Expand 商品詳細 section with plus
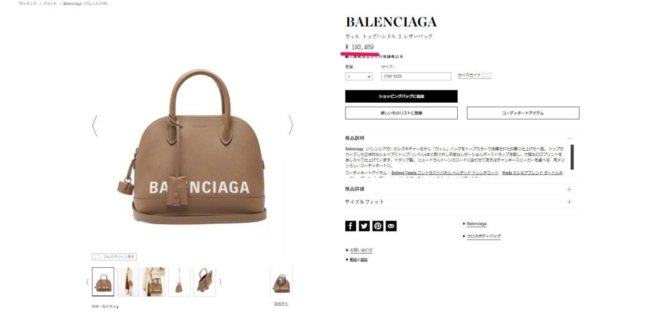 click(569, 189)
